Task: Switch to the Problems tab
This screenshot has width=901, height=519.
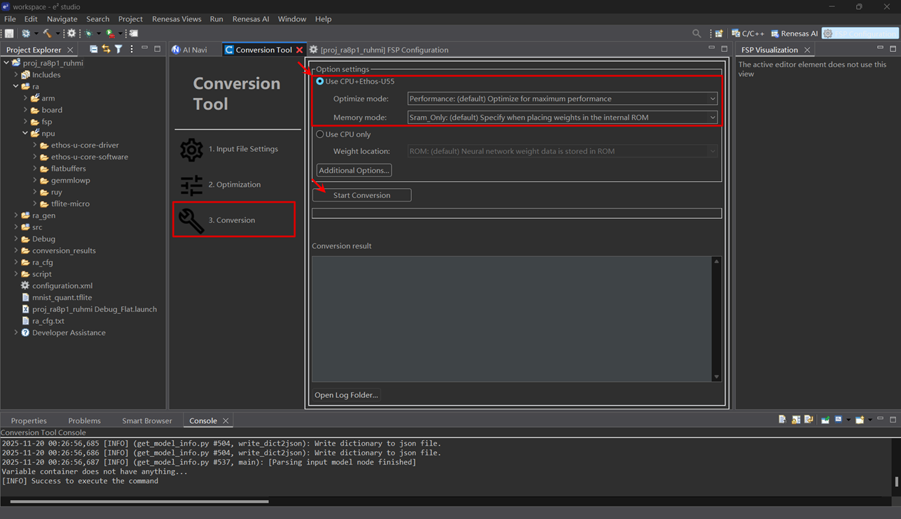Action: [84, 420]
